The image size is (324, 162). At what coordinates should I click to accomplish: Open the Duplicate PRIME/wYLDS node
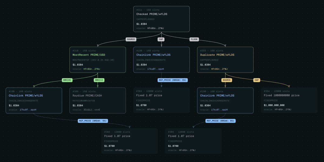225,60
